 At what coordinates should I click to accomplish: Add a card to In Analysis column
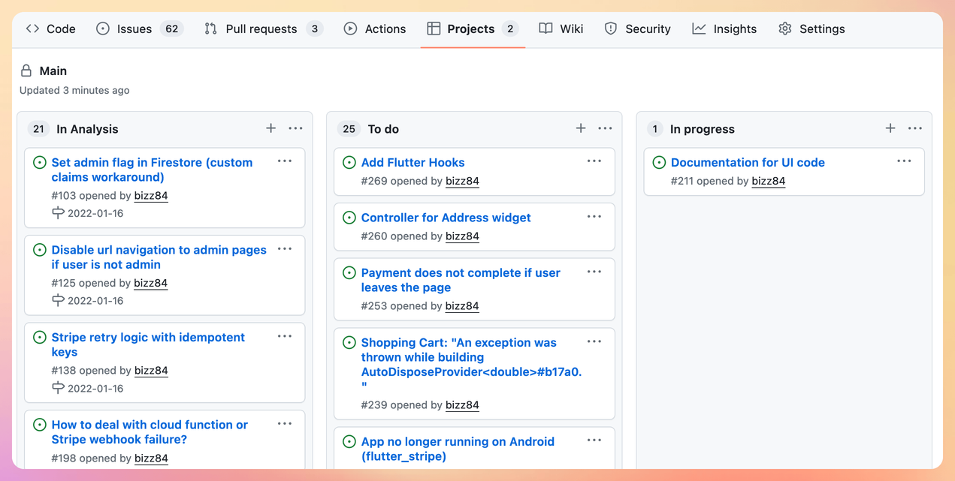click(270, 128)
